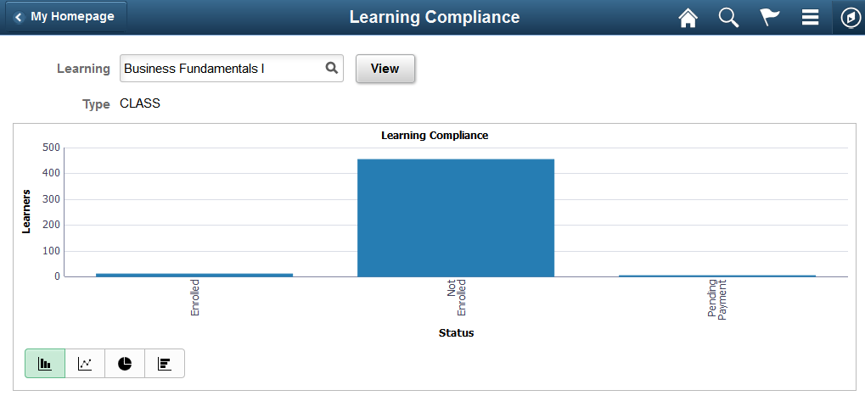Viewport: 865px width, 407px height.
Task: Switch chart to pie chart view
Action: (125, 364)
